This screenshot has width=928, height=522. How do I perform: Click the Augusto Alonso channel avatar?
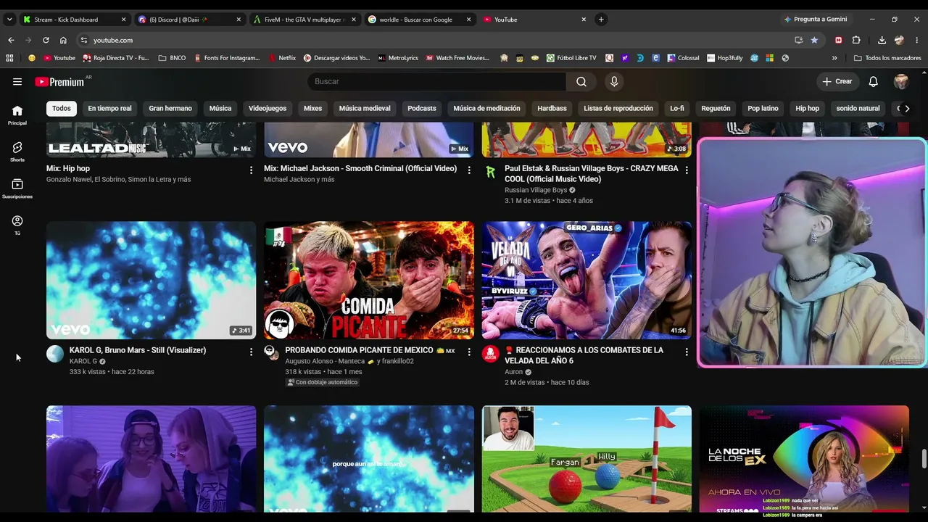271,352
